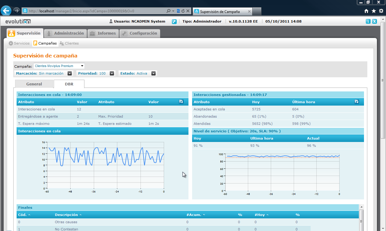The image size is (386, 231).
Task: Click the '96 %' Actual value
Action: coord(312,146)
